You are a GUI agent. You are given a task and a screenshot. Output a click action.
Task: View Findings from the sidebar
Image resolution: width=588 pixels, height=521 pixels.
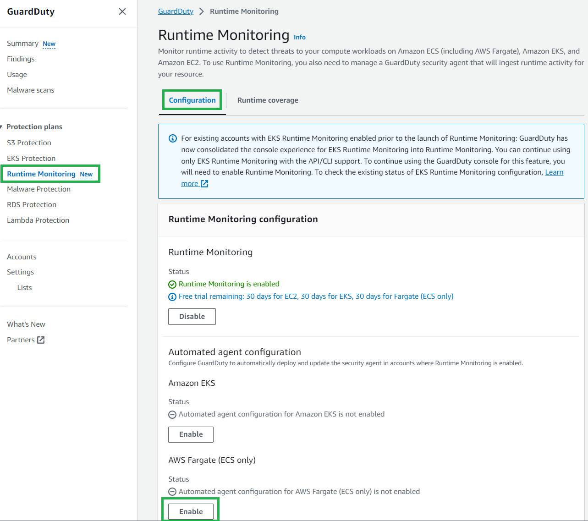point(21,59)
